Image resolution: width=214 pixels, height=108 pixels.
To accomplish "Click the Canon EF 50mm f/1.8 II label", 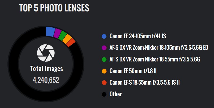I will coord(133,71).
